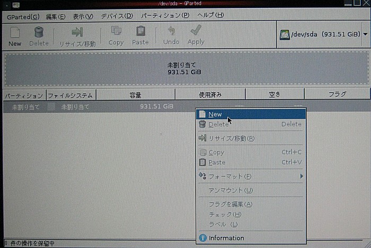Open the パーティション(P) partition menu
371x248 pixels.
(165, 16)
